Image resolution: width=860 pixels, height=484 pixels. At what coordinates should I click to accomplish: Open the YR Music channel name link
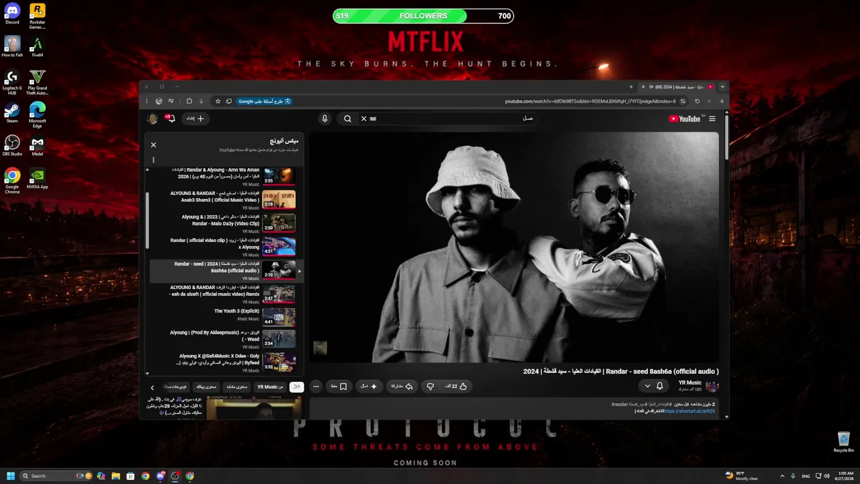pos(690,383)
